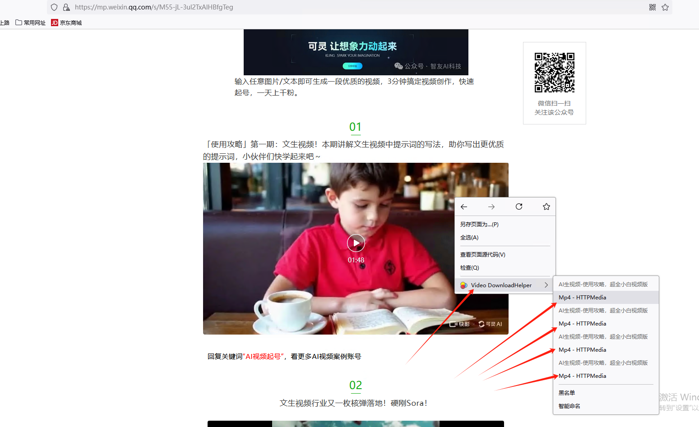The width and height of the screenshot is (699, 427).
Task: Click the star icon in context menu
Action: click(x=546, y=207)
